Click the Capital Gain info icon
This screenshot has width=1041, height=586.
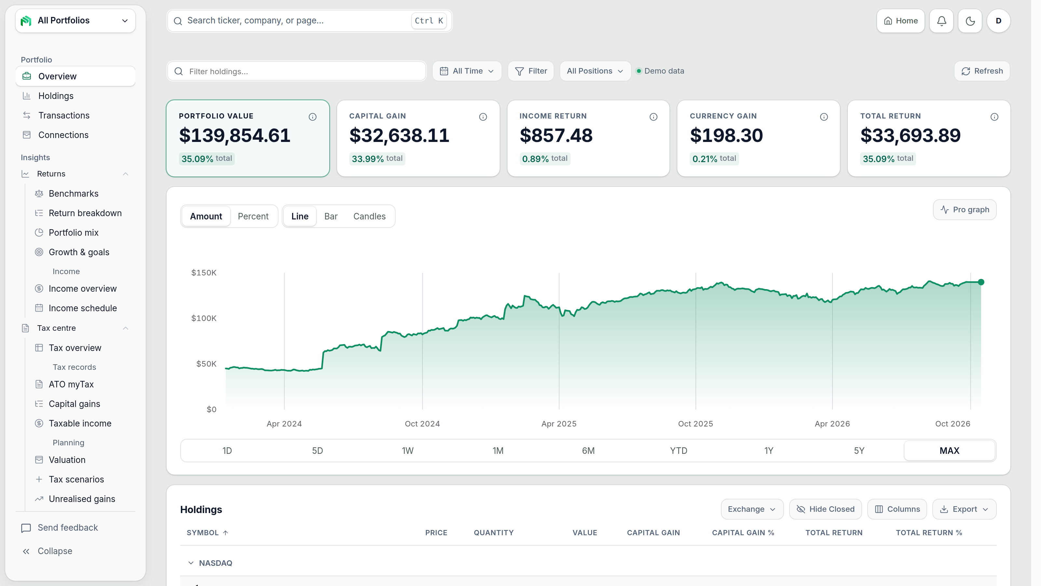[488, 118]
